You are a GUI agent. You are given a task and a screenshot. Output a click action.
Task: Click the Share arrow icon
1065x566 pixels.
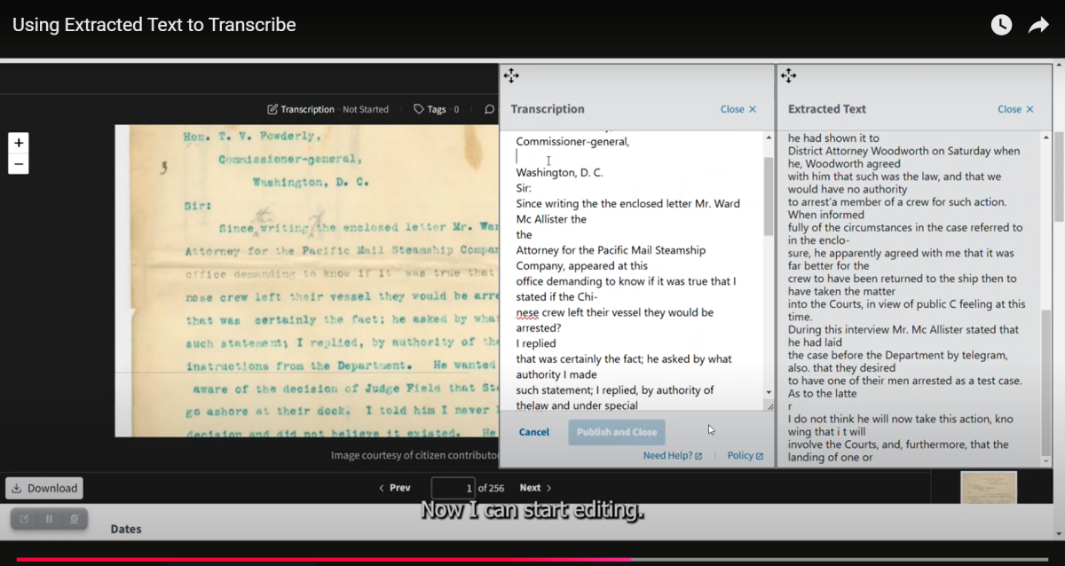point(1038,26)
